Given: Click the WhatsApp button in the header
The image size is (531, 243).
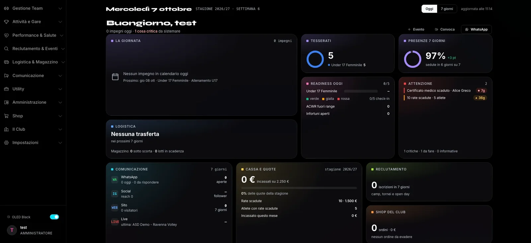Looking at the screenshot, I should click(476, 29).
